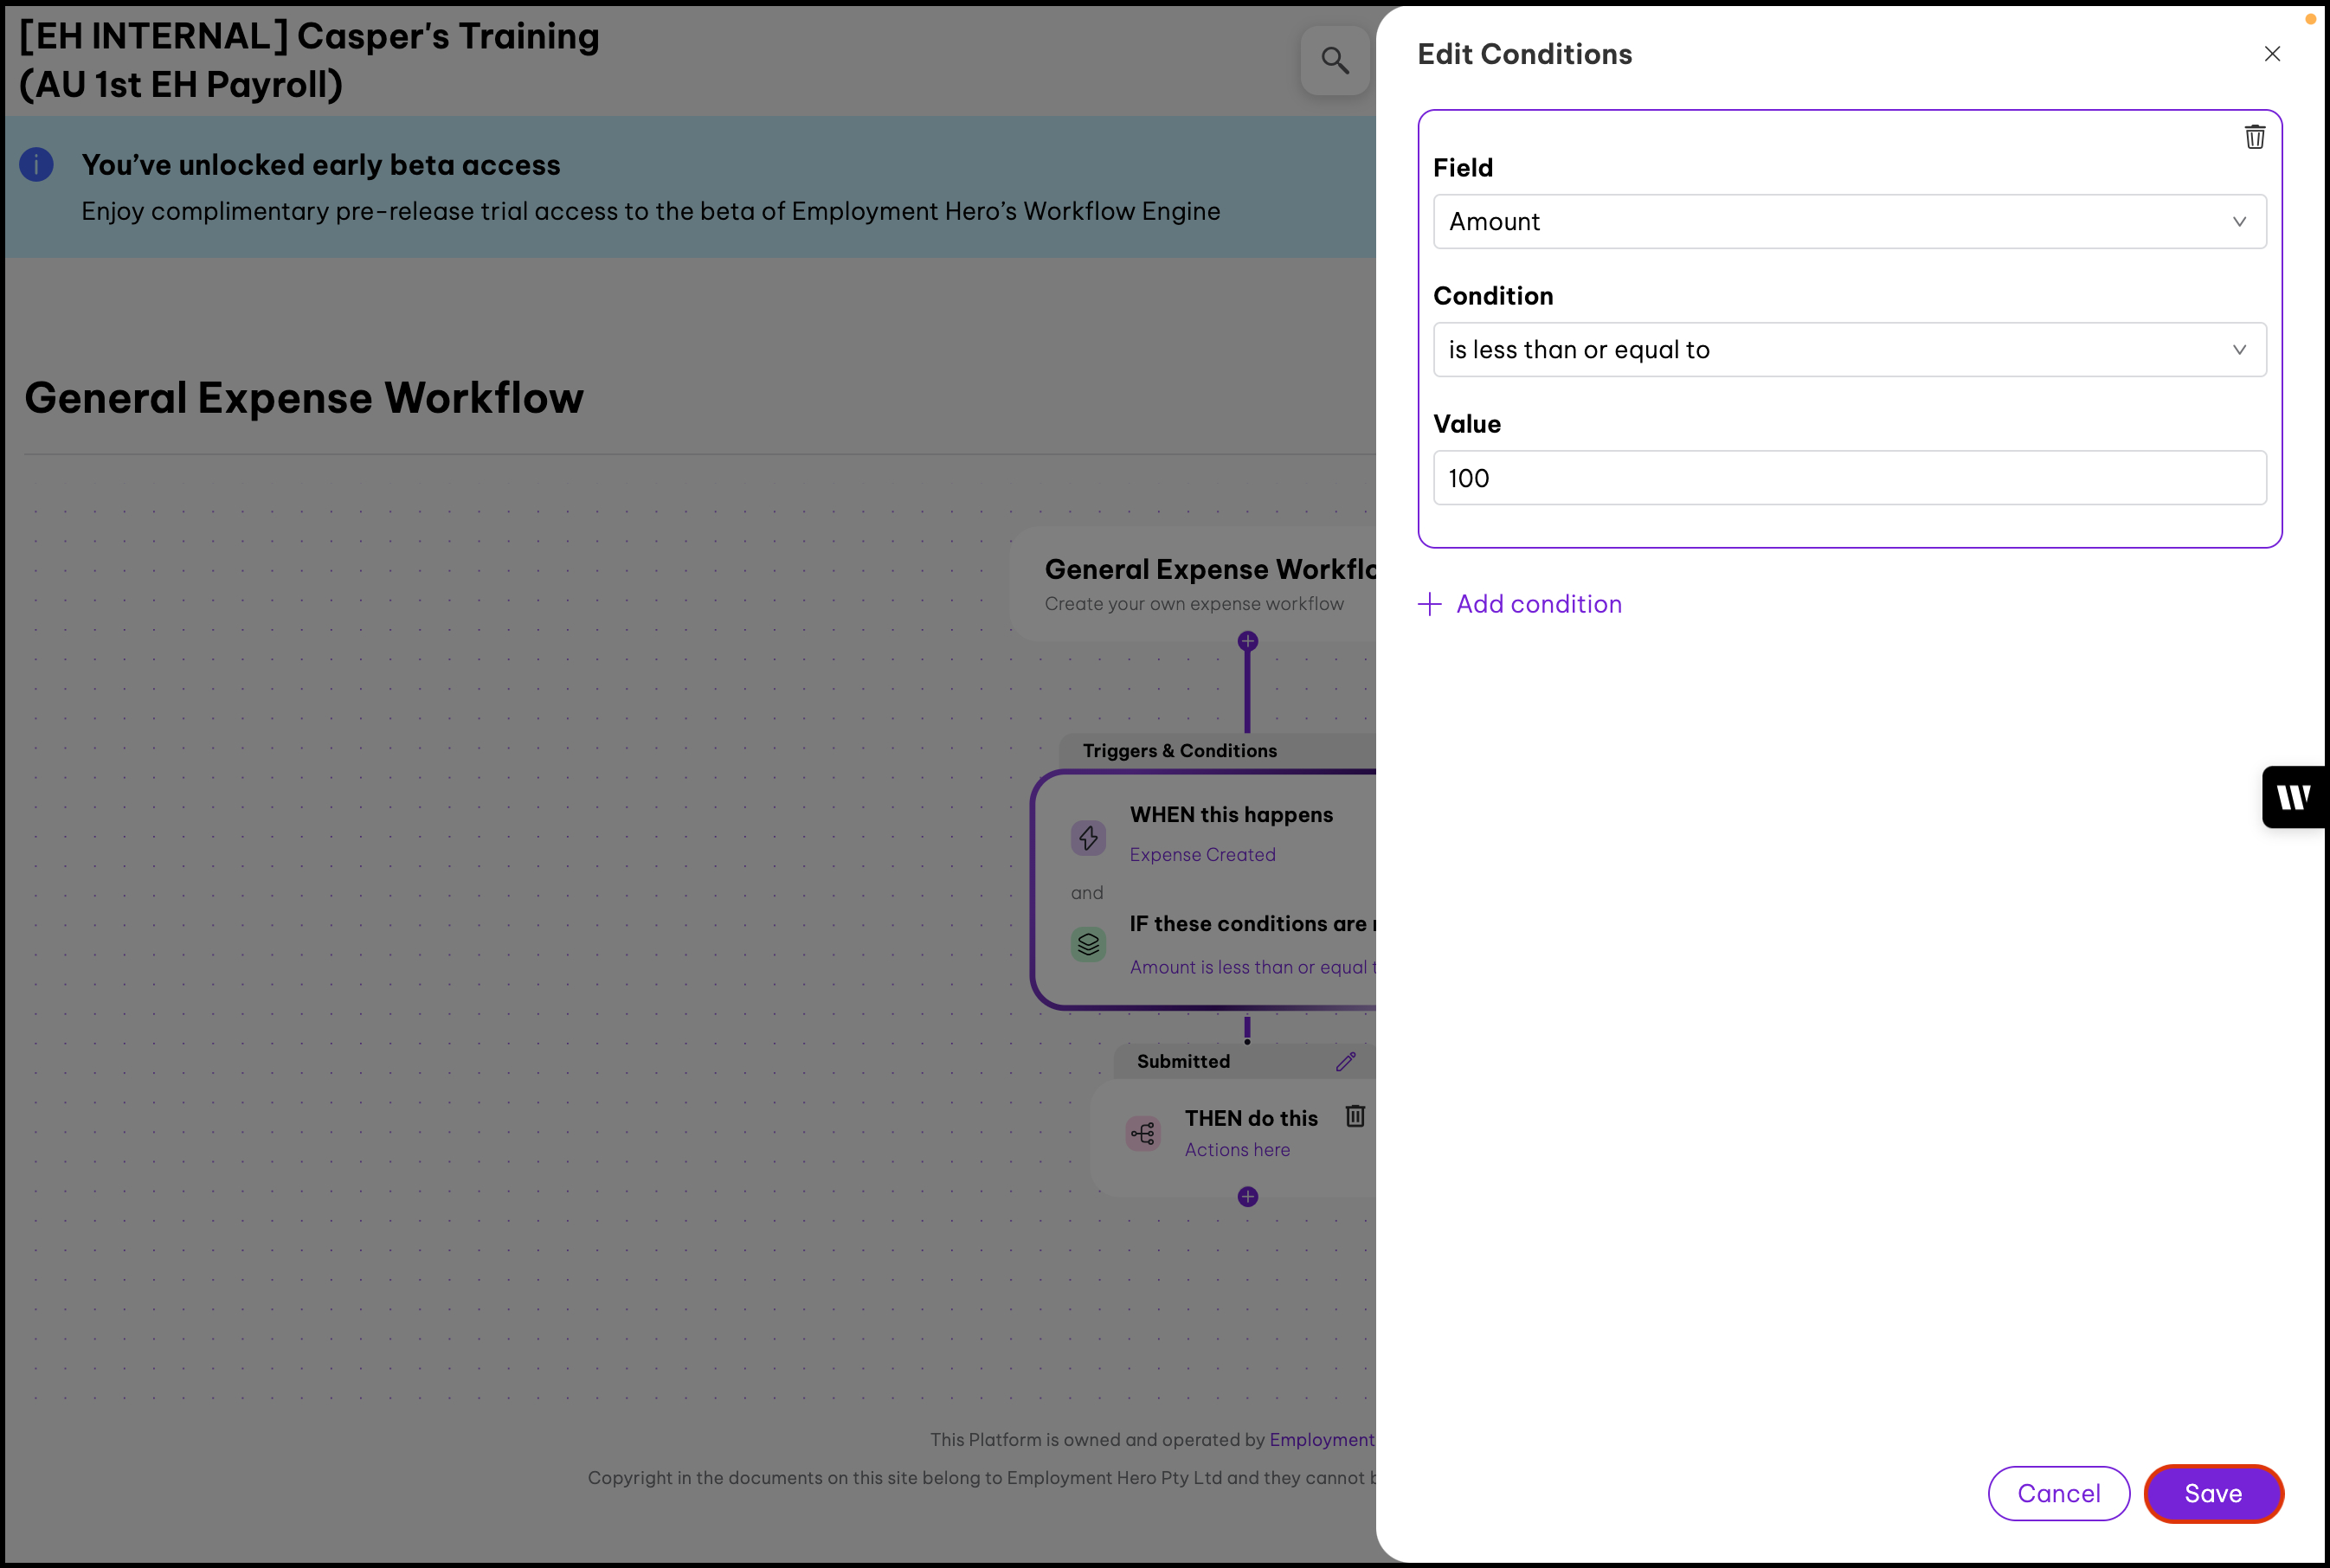Close the Edit Conditions panel
Viewport: 2330px width, 1568px height.
pyautogui.click(x=2272, y=54)
